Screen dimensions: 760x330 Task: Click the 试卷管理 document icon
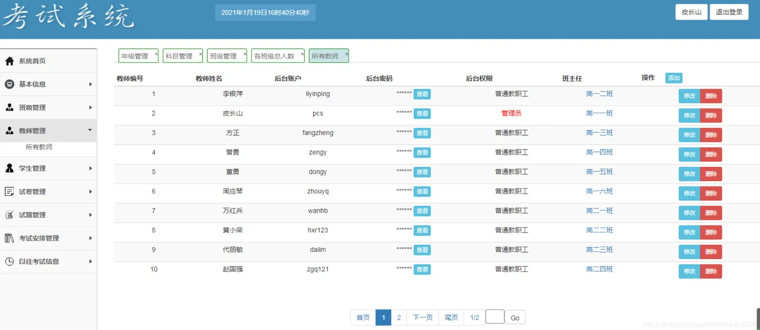(9, 191)
